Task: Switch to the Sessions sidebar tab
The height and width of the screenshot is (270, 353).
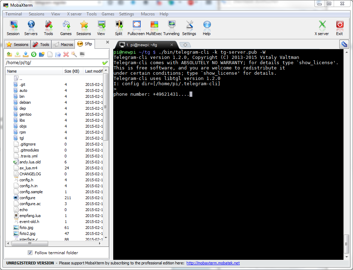Action: [x=18, y=45]
